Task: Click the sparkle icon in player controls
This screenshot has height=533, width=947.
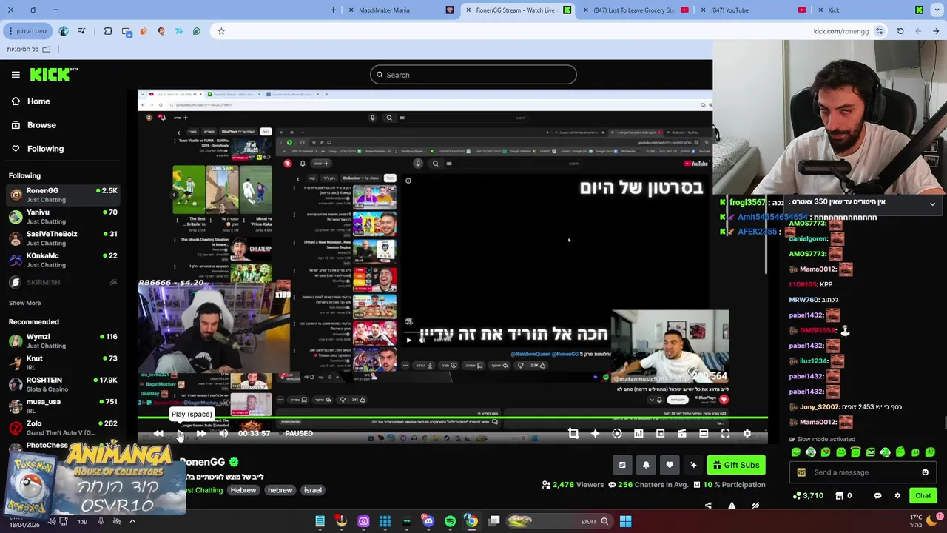Action: pyautogui.click(x=595, y=433)
